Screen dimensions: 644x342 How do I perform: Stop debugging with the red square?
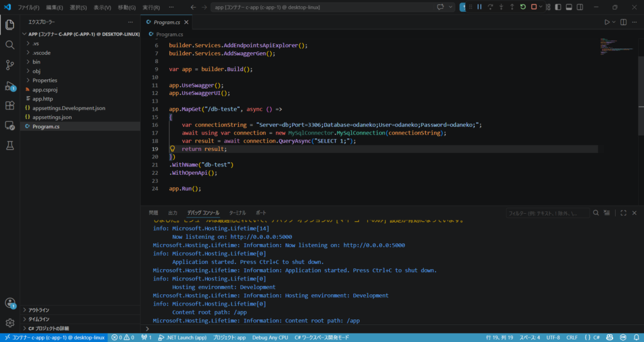click(x=533, y=7)
